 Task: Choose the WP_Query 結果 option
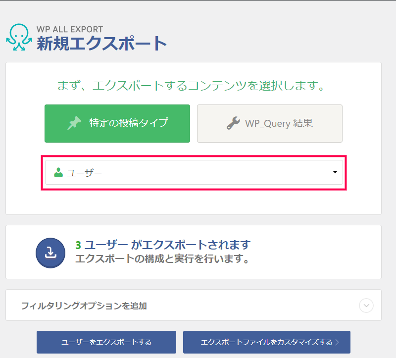pyautogui.click(x=270, y=124)
